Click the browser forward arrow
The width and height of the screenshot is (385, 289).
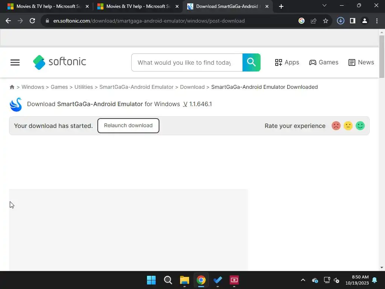pyautogui.click(x=20, y=21)
